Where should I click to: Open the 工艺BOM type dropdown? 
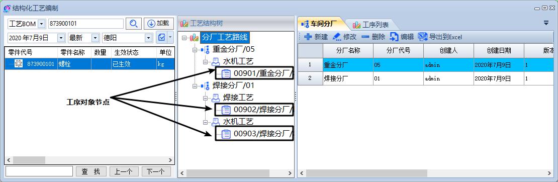(42, 24)
